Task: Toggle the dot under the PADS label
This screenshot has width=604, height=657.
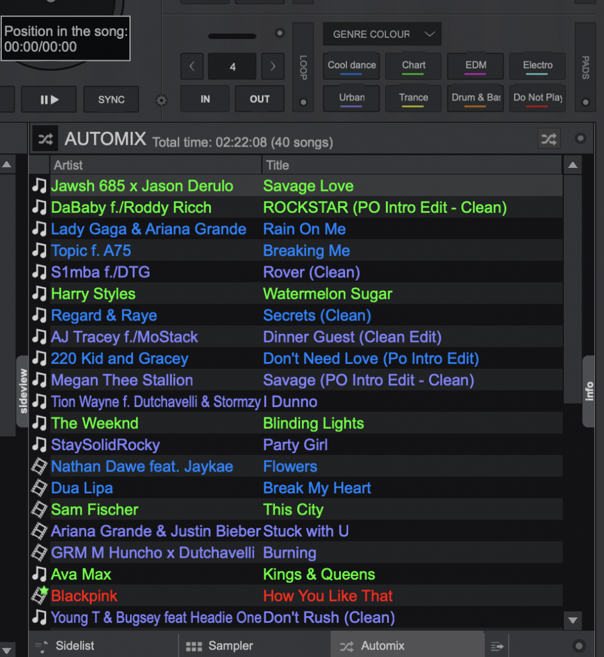Action: pyautogui.click(x=586, y=102)
